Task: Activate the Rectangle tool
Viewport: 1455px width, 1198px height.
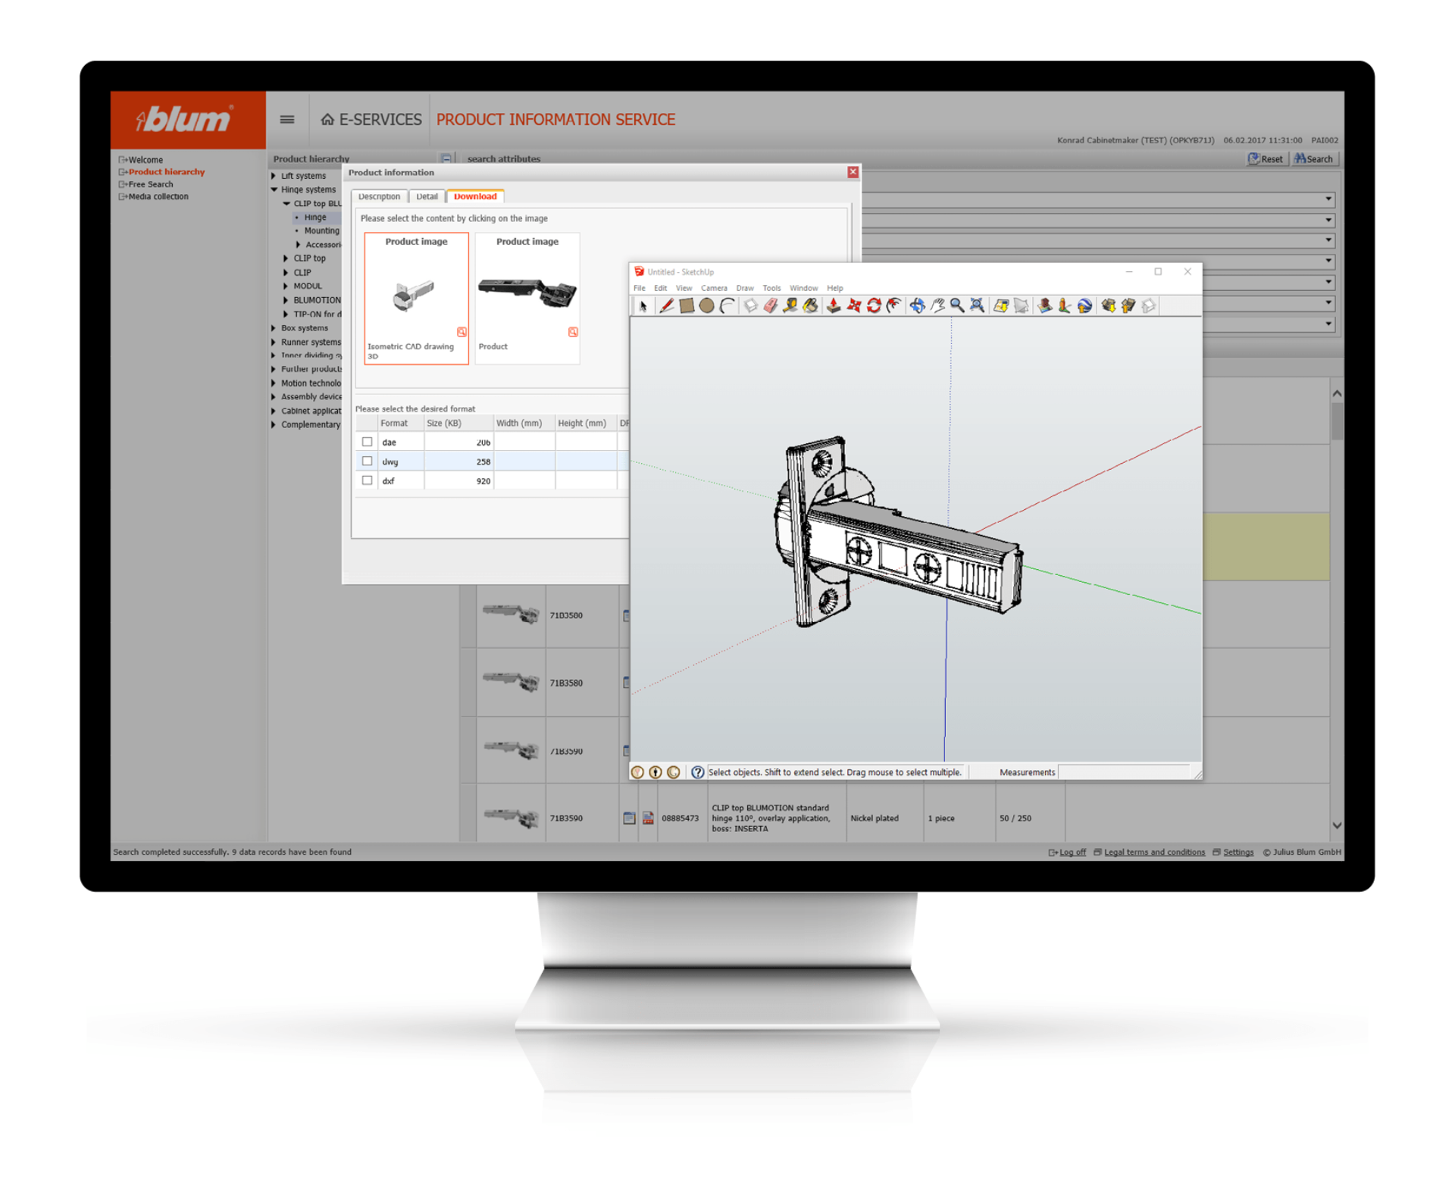Action: point(687,305)
